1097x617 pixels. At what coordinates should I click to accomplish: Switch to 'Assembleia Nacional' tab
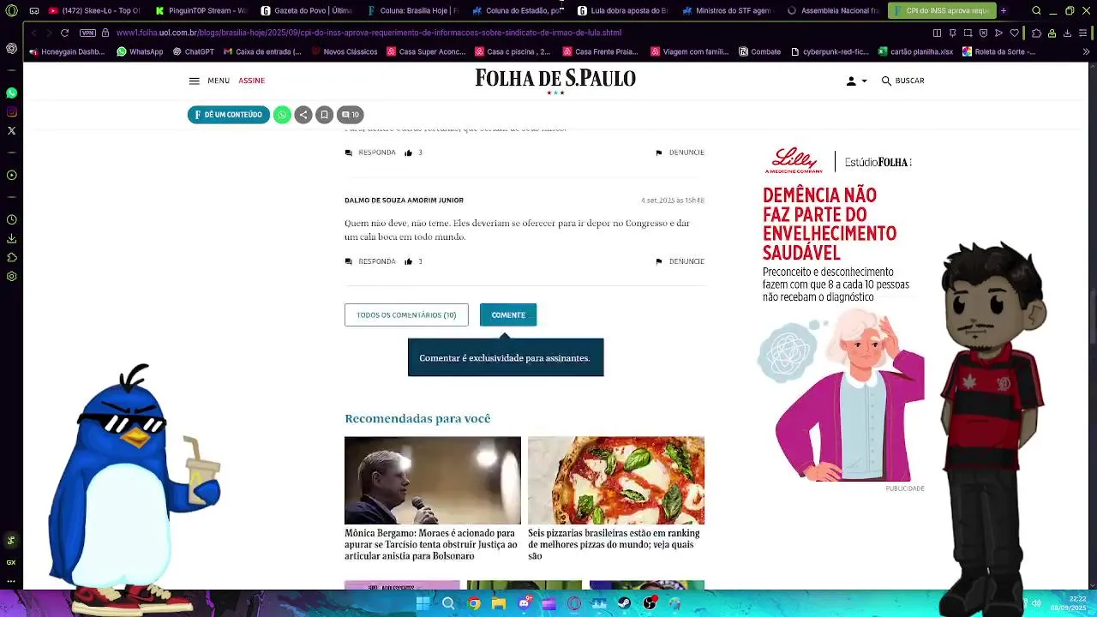pyautogui.click(x=835, y=11)
